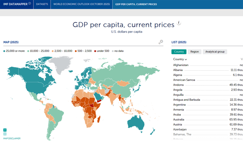Sort list using the Country column arrow

point(186,59)
